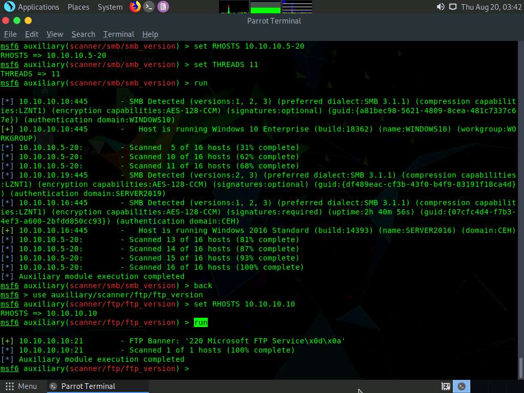Click the purple text editor launcher
The height and width of the screenshot is (393, 524).
[x=163, y=6]
